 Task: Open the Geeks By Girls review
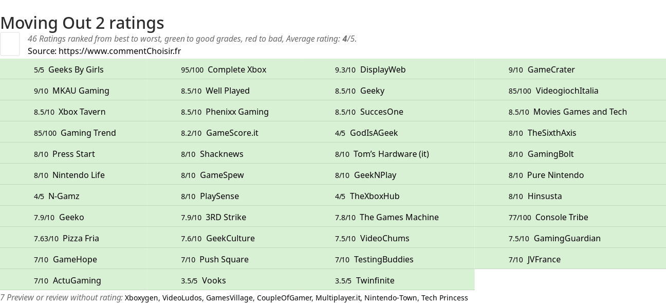[x=76, y=69]
